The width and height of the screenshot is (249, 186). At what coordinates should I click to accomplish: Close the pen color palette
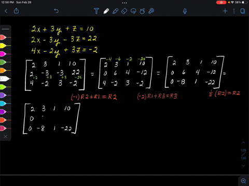click(x=6, y=136)
